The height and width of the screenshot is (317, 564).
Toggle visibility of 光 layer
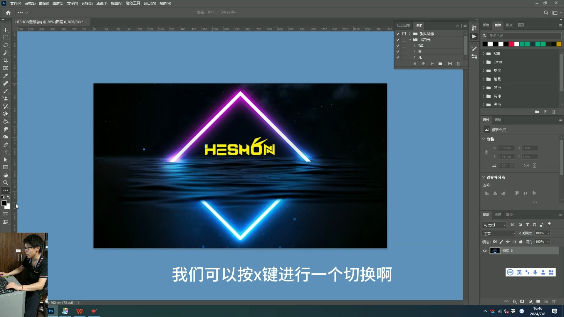coord(398,57)
